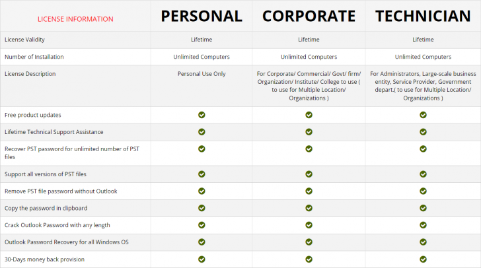The height and width of the screenshot is (268, 481).
Task: Click Personal checkmark for unlimited PST files row
Action: (x=202, y=149)
